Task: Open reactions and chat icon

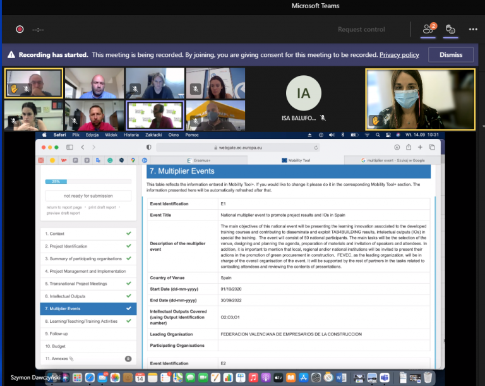Action: tap(450, 29)
